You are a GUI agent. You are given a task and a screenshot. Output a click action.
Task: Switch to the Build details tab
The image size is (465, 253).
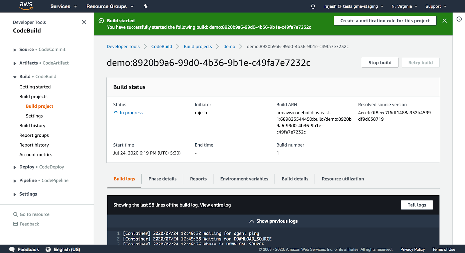click(295, 179)
